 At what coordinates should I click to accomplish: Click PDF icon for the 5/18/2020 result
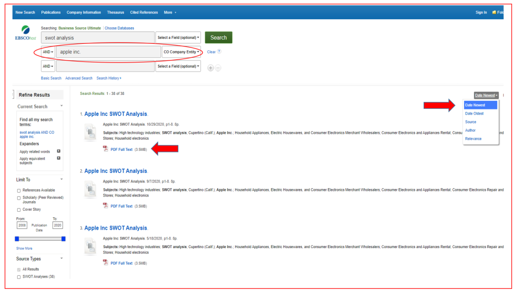(x=106, y=263)
